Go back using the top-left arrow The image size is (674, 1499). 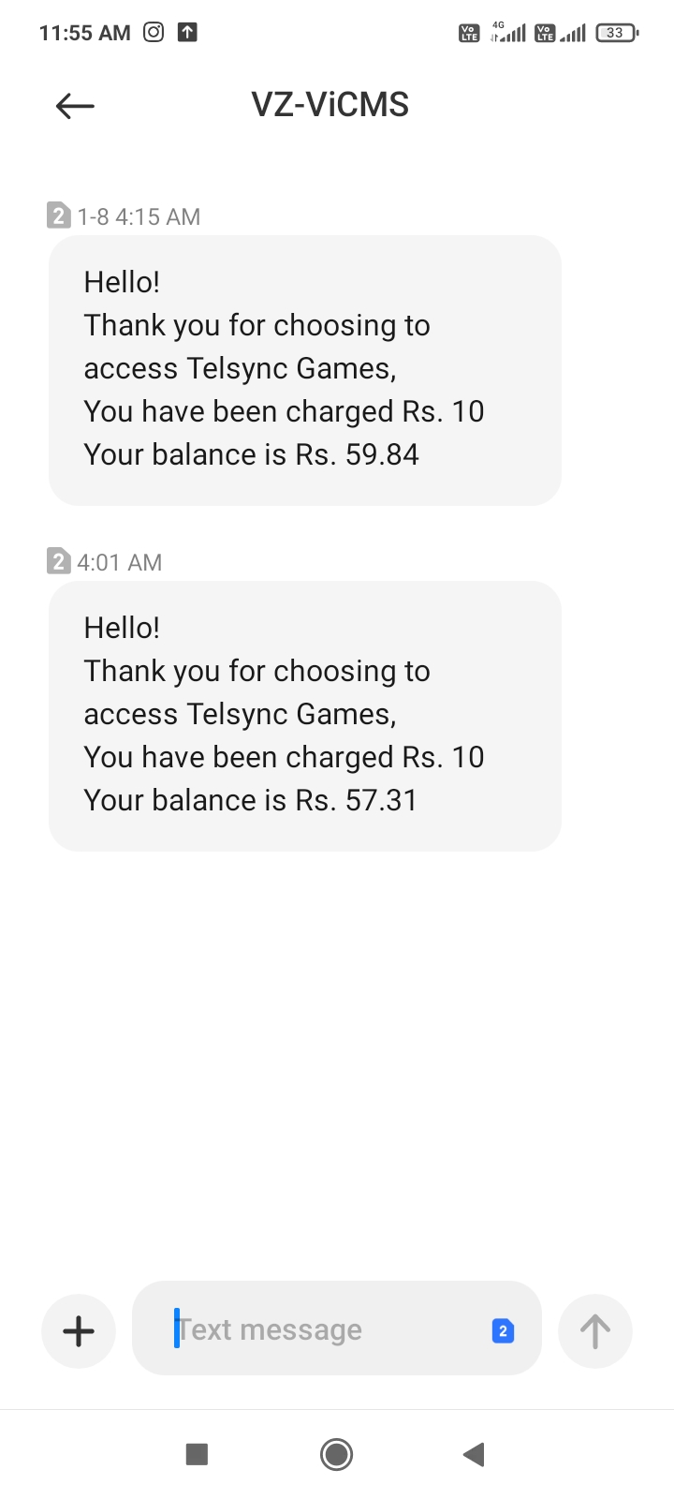[x=75, y=106]
